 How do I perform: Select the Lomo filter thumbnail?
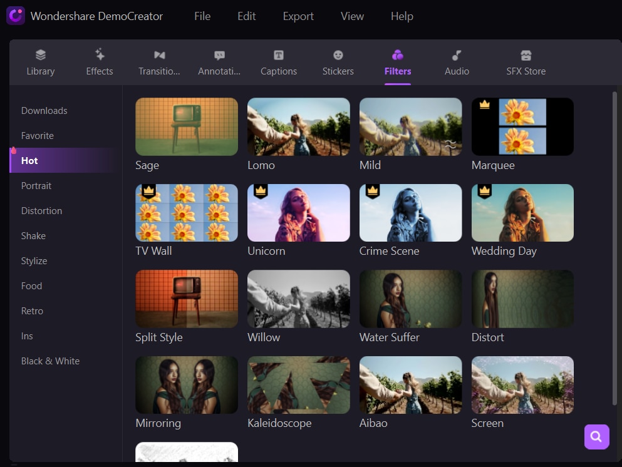pyautogui.click(x=298, y=126)
